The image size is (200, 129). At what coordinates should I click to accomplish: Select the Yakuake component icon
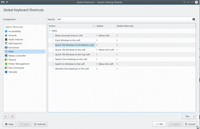pos(6,72)
